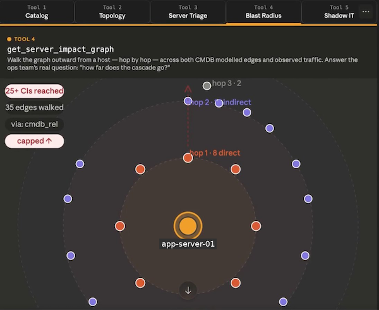The image size is (379, 310).
Task: Select the lower-right red hop-1 node
Action: coord(236,283)
